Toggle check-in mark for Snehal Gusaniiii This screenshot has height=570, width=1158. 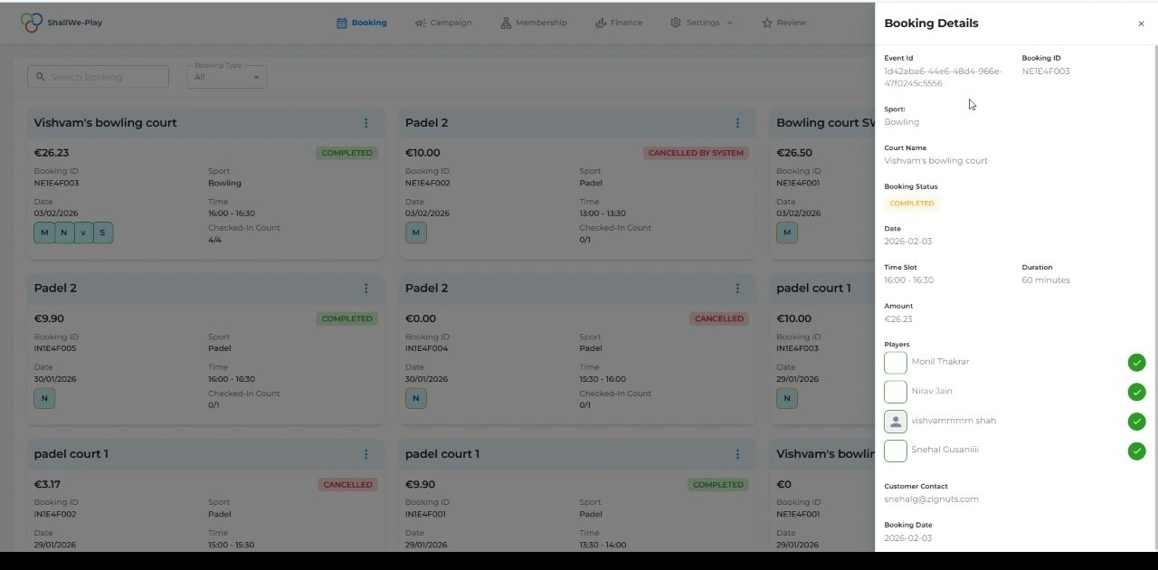(x=1136, y=451)
